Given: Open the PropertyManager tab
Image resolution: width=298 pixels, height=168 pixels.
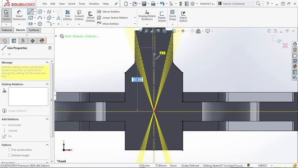Looking at the screenshot, I should point(14,41).
